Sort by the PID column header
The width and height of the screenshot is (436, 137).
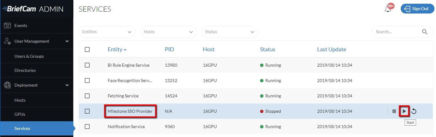pos(169,49)
